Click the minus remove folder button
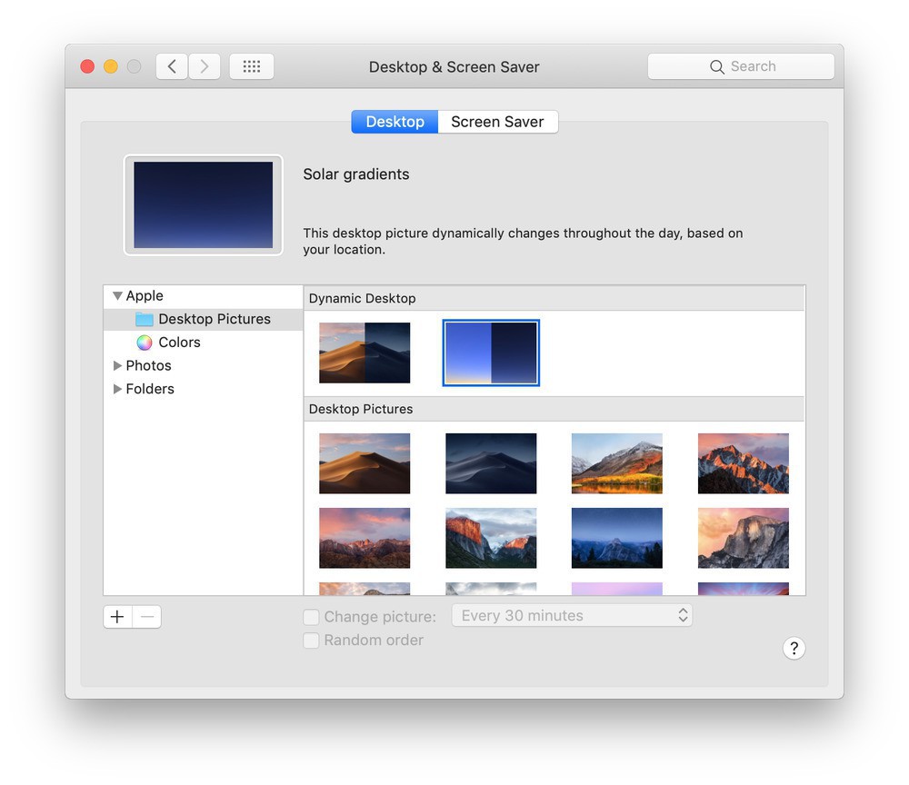 click(x=147, y=617)
